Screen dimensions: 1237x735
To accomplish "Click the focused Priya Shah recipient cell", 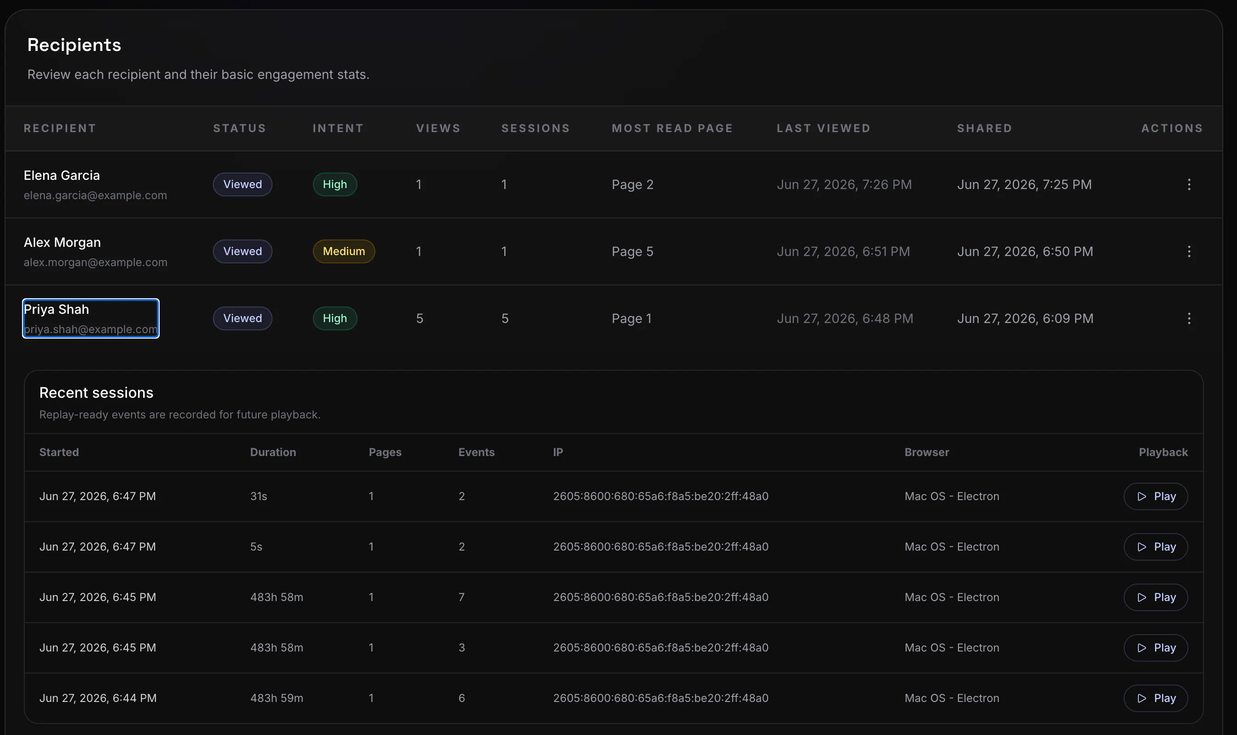I will tap(91, 318).
